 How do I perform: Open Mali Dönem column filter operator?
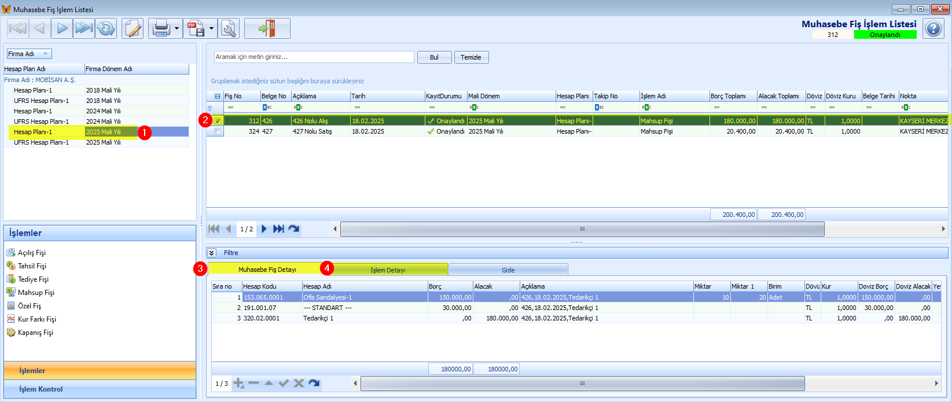click(474, 108)
